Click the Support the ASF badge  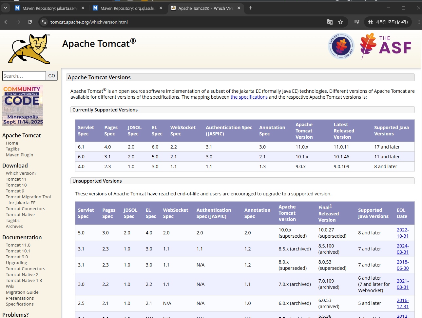coord(341,46)
